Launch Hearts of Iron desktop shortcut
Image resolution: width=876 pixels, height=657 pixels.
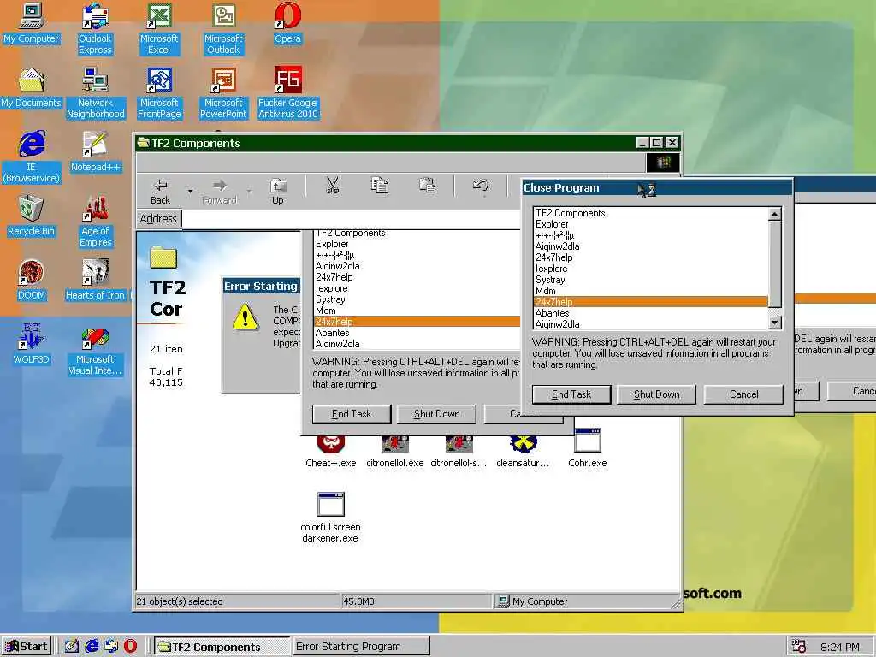click(96, 281)
